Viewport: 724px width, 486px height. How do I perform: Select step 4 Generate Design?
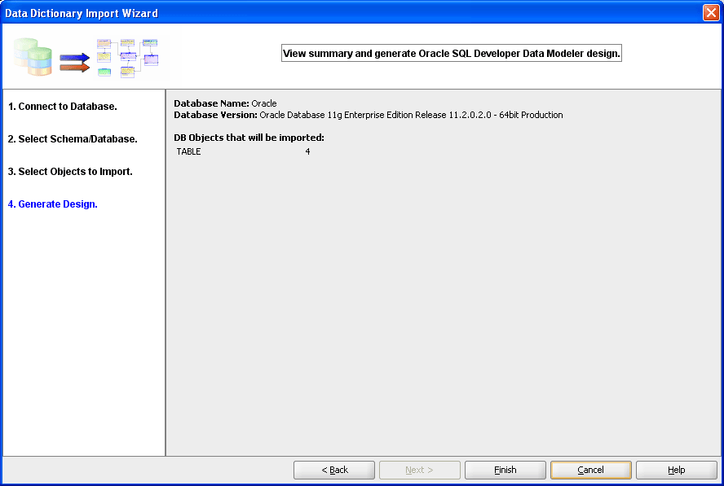point(53,204)
